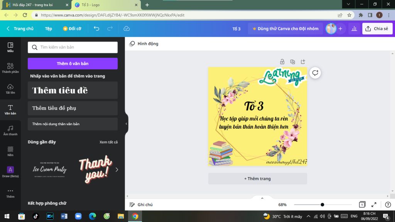The width and height of the screenshot is (395, 222).
Task: Click Thêm nội dung thân văn bản option
Action: (x=73, y=124)
